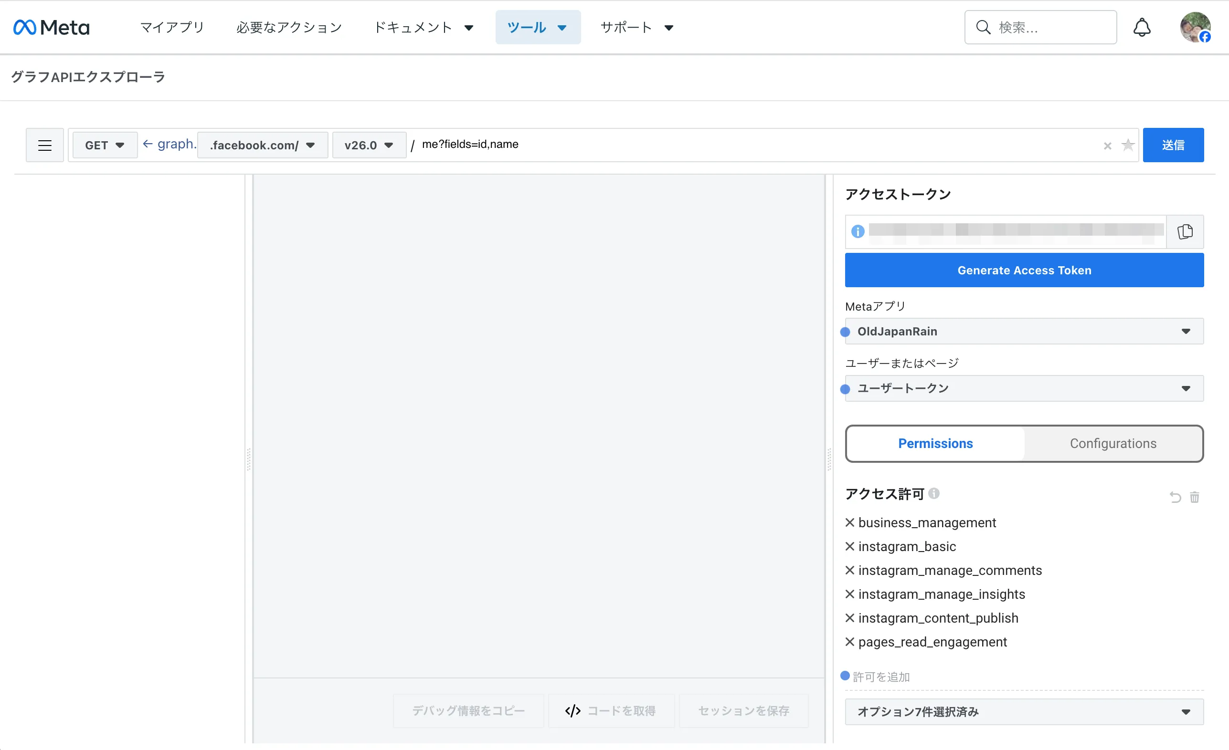The image size is (1229, 750).
Task: Remove business_management permission
Action: tap(850, 522)
